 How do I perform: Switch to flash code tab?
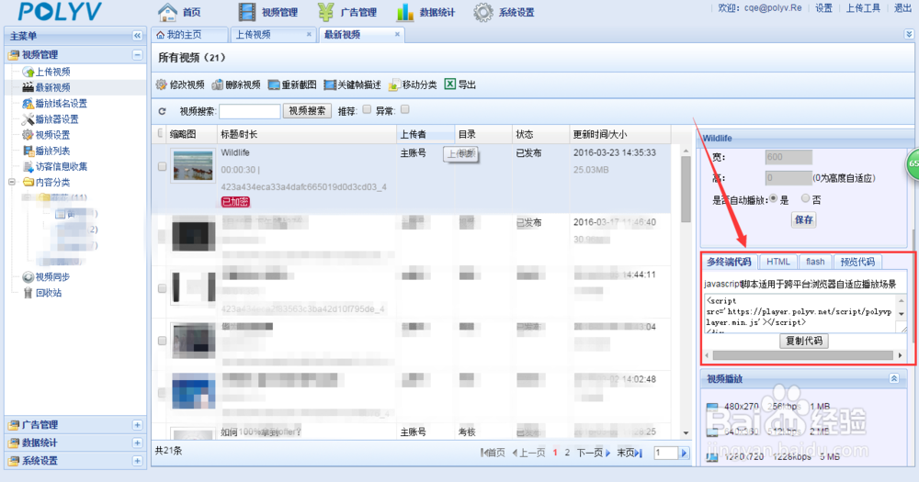point(815,262)
